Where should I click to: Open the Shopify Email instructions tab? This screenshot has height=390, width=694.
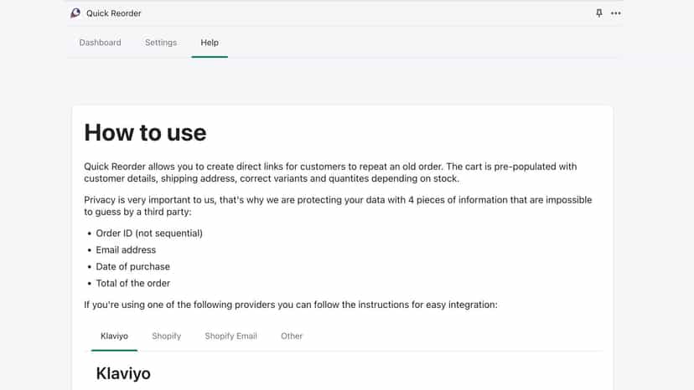(x=230, y=336)
